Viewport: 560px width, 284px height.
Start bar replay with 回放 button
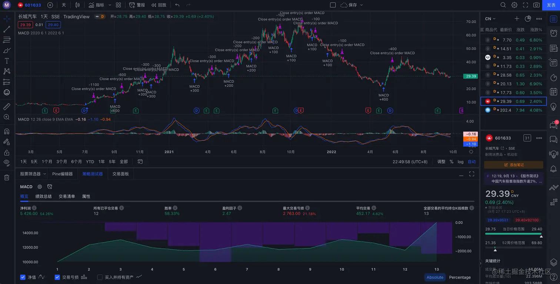coord(159,5)
